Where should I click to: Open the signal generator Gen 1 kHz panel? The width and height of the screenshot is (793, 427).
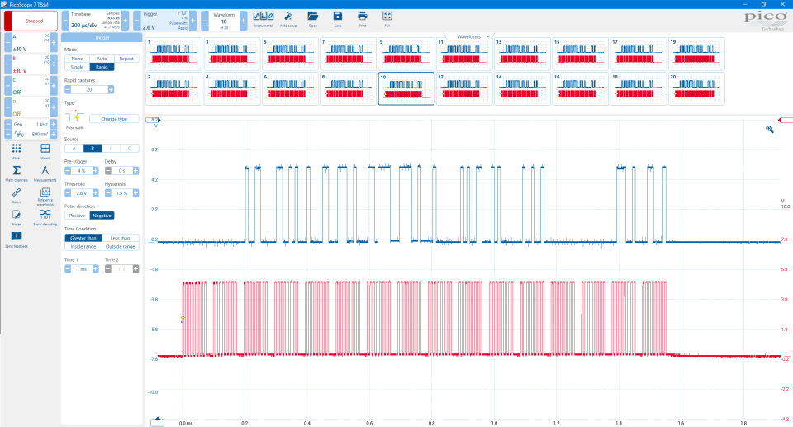pos(29,129)
